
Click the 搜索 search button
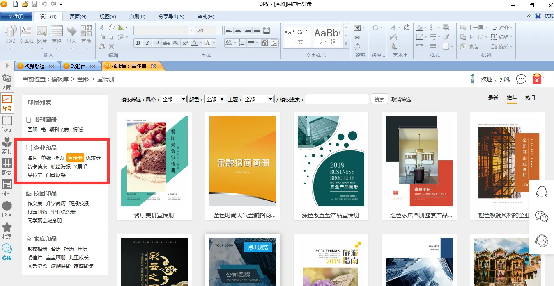click(x=379, y=99)
